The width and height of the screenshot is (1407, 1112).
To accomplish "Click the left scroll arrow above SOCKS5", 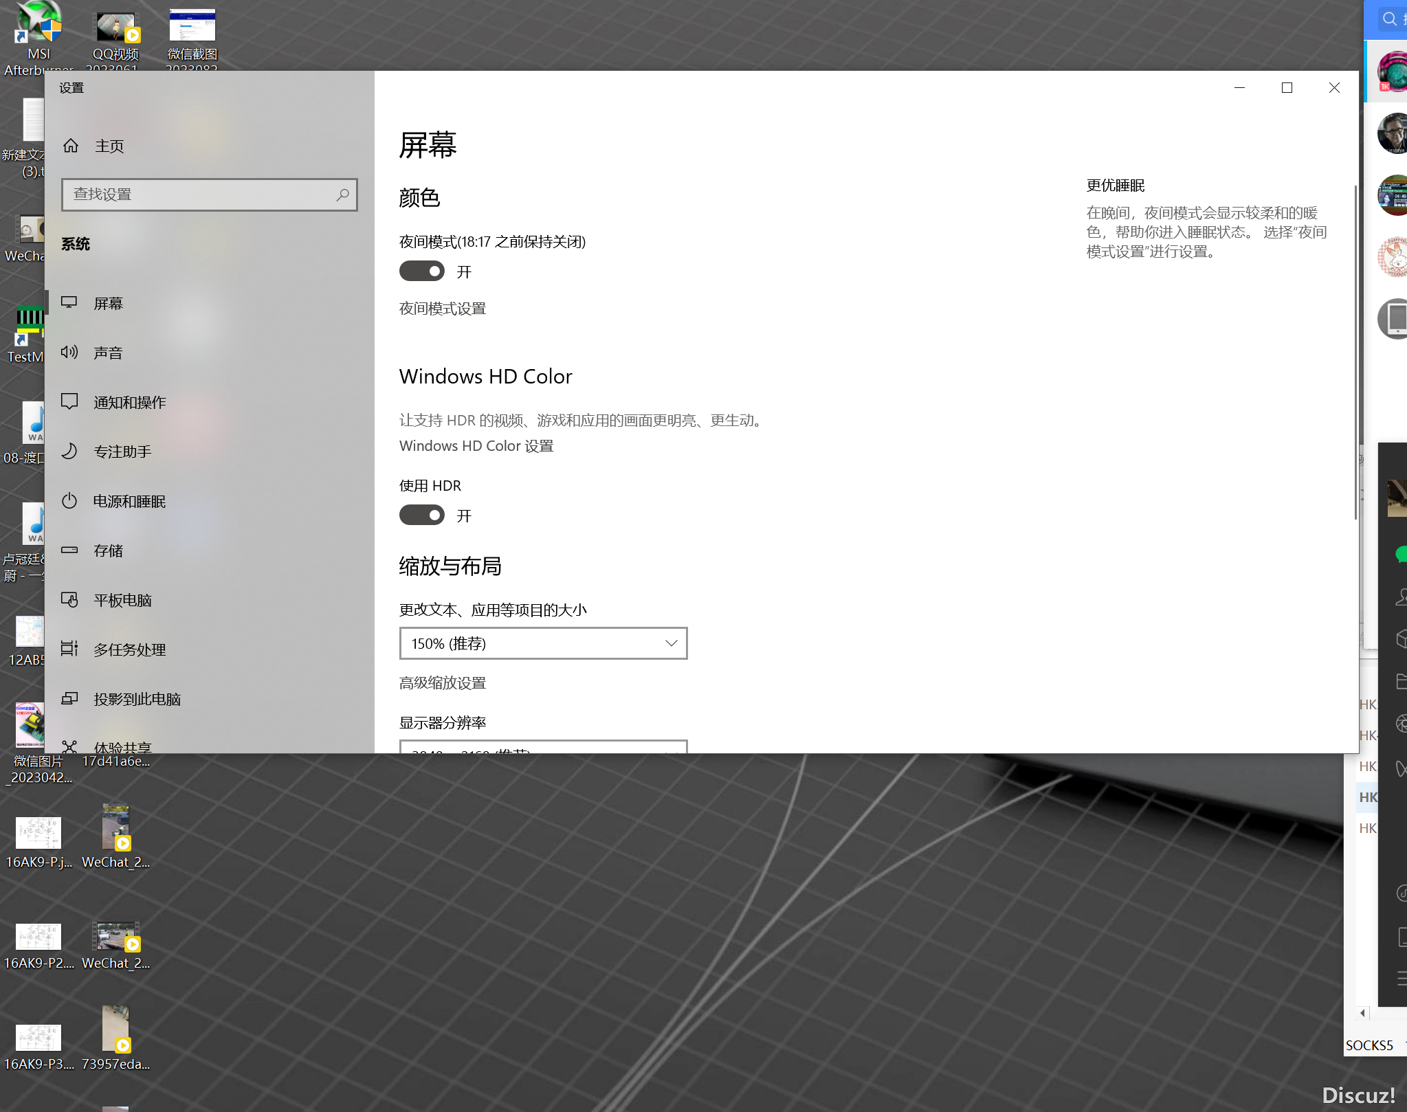I will 1362,1012.
